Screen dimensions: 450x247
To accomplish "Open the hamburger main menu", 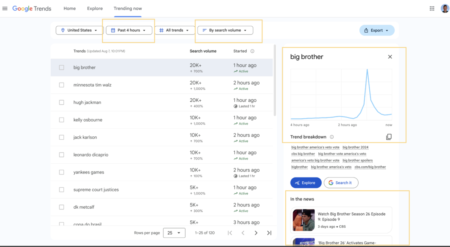I will pos(5,8).
